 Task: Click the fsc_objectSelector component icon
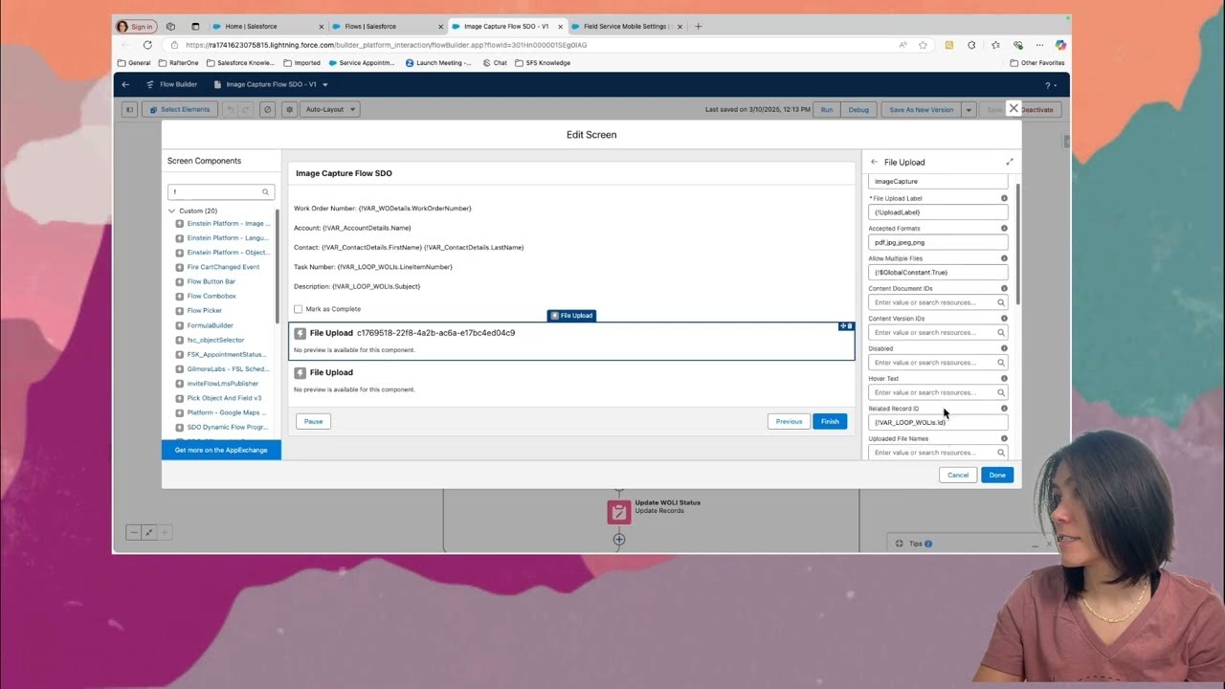point(180,340)
